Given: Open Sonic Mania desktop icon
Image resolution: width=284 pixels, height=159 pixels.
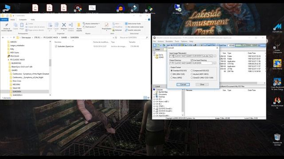Looking at the screenshot, I should click(x=277, y=64).
